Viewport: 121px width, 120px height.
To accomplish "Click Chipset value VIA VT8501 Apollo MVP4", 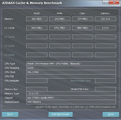I will (71, 98).
